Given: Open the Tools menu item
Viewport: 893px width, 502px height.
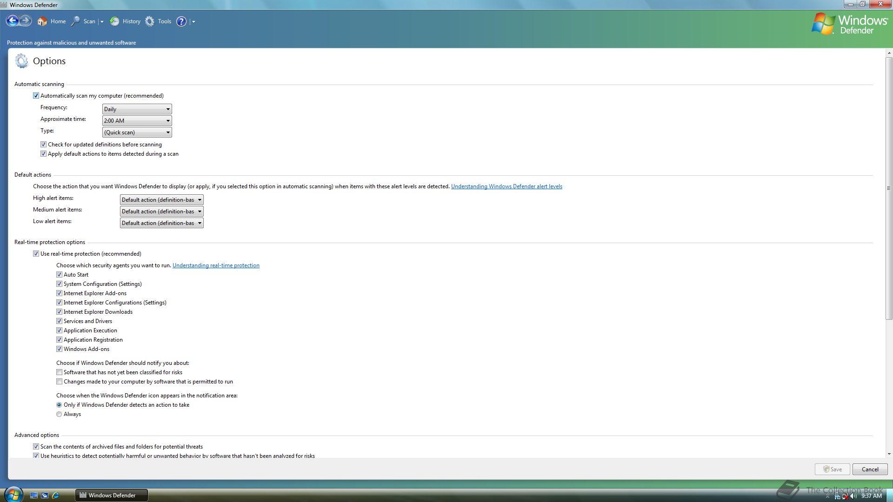Looking at the screenshot, I should click(x=165, y=21).
